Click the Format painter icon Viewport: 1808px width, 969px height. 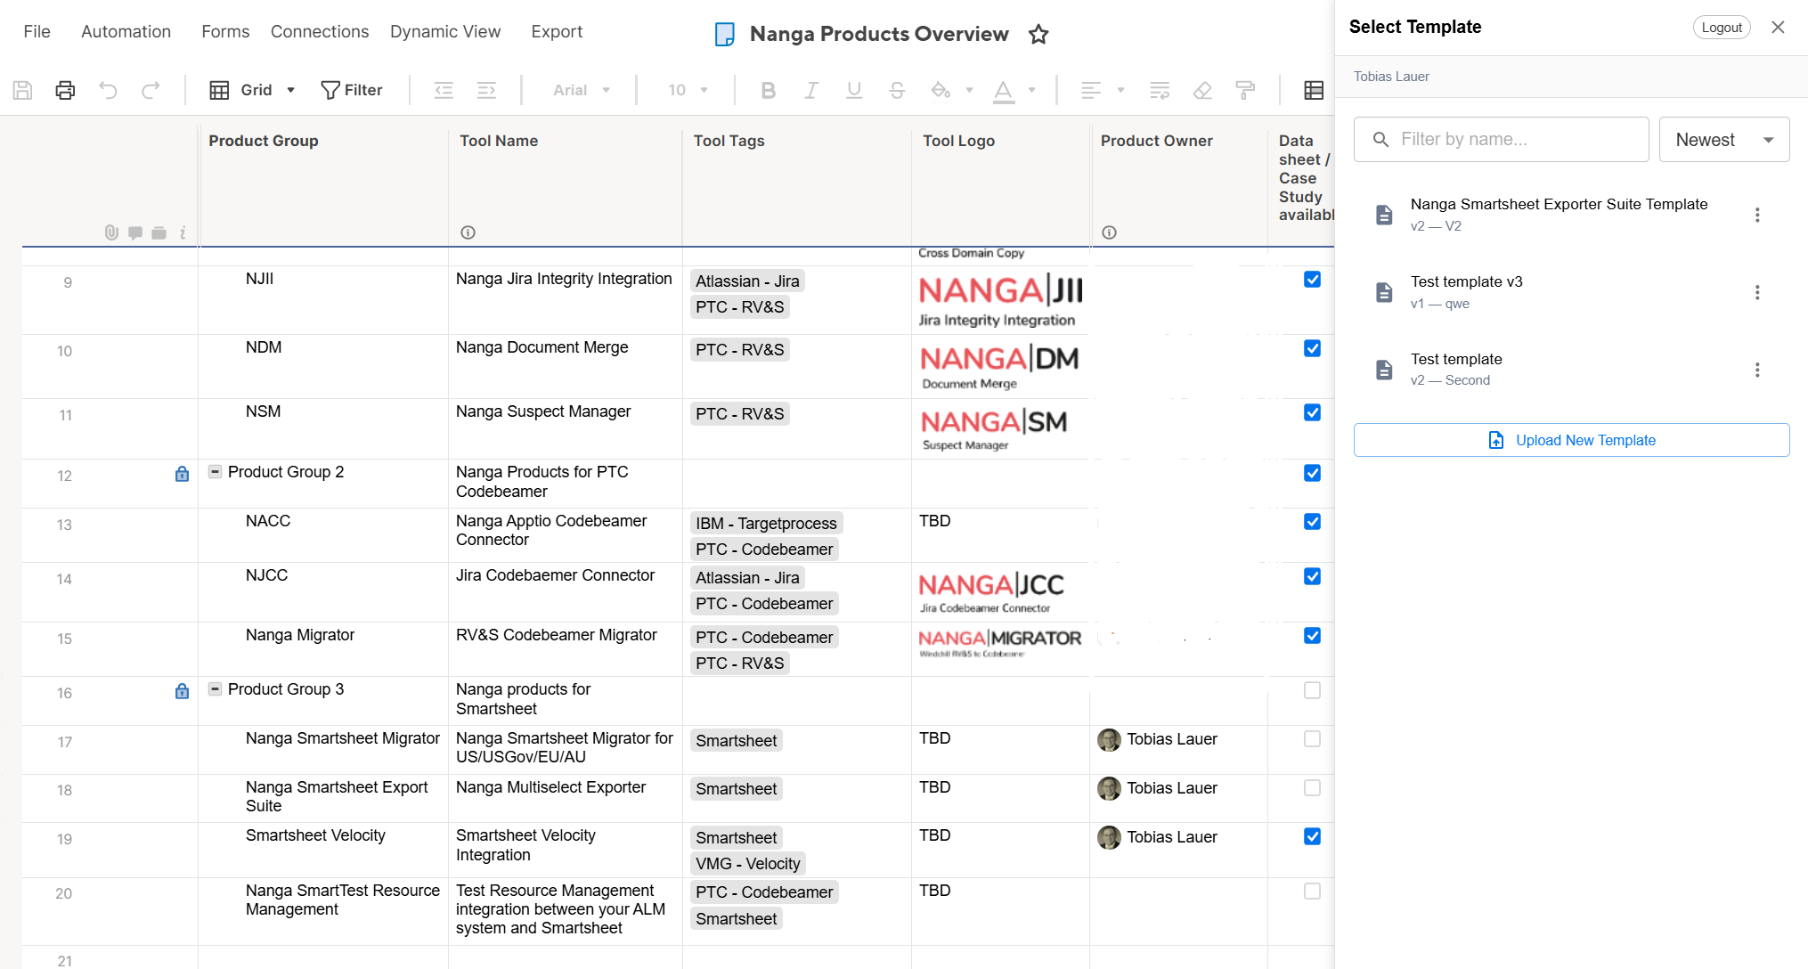point(1245,90)
